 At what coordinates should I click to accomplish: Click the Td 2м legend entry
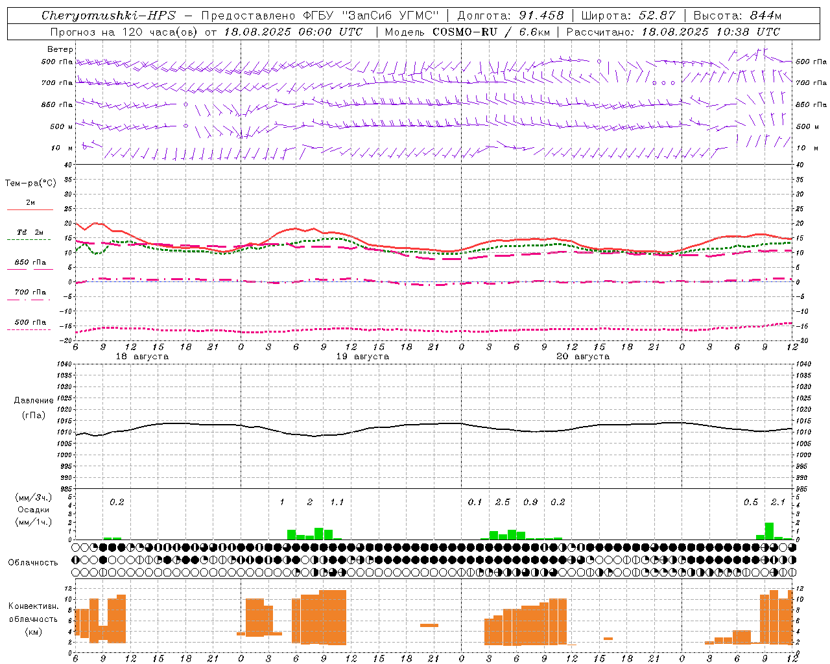tap(30, 232)
